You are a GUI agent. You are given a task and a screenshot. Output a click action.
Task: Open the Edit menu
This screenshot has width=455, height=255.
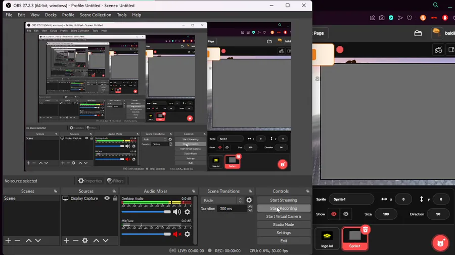[x=21, y=15]
